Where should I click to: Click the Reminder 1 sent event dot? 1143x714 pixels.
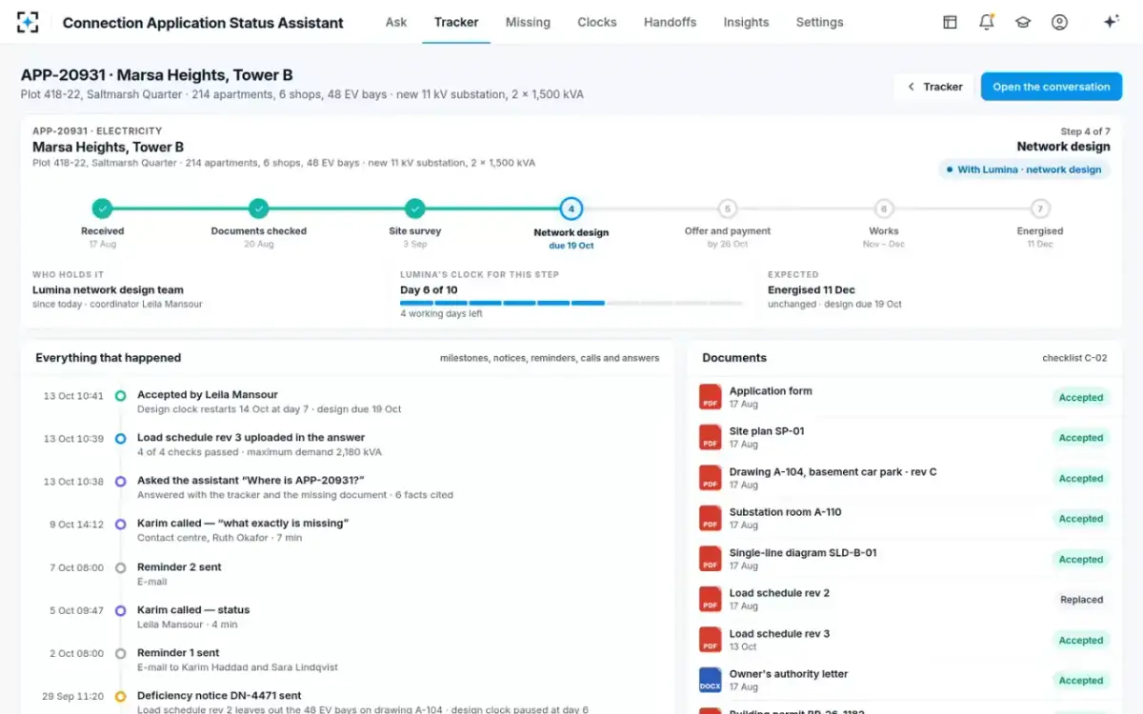pyautogui.click(x=120, y=653)
